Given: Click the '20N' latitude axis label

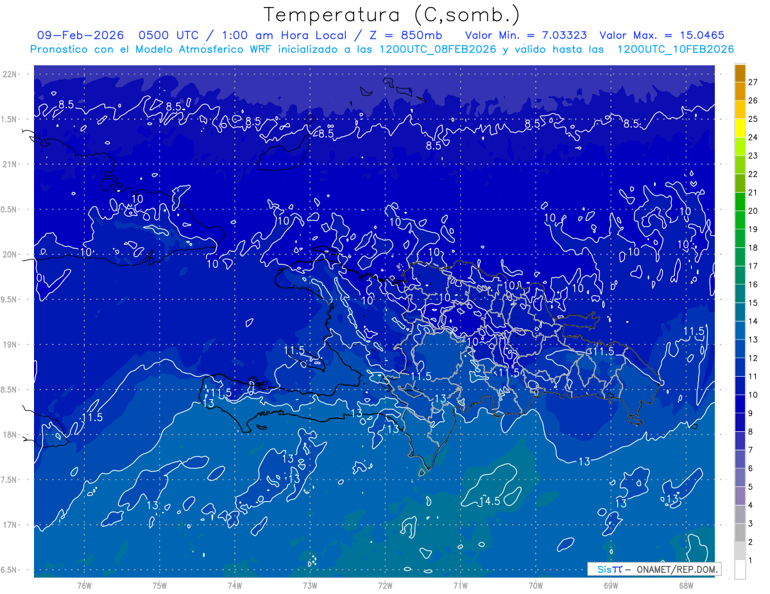Looking at the screenshot, I should 10,254.
